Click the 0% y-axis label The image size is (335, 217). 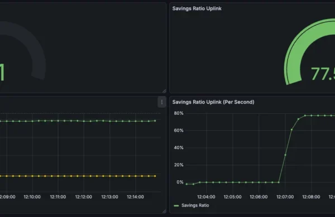coord(180,182)
